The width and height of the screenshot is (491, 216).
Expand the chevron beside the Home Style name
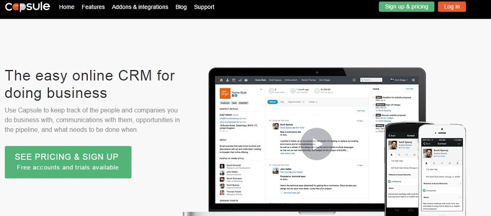tap(261, 89)
